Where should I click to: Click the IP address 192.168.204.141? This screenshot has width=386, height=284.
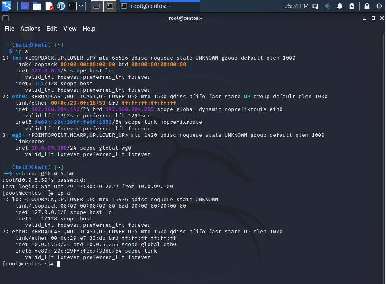56,109
